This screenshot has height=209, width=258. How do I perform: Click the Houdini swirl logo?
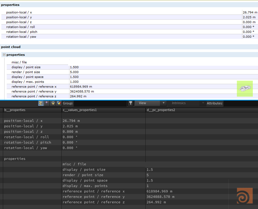click(245, 196)
